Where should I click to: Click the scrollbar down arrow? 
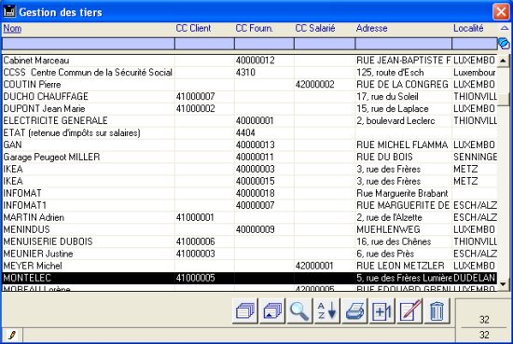[503, 283]
